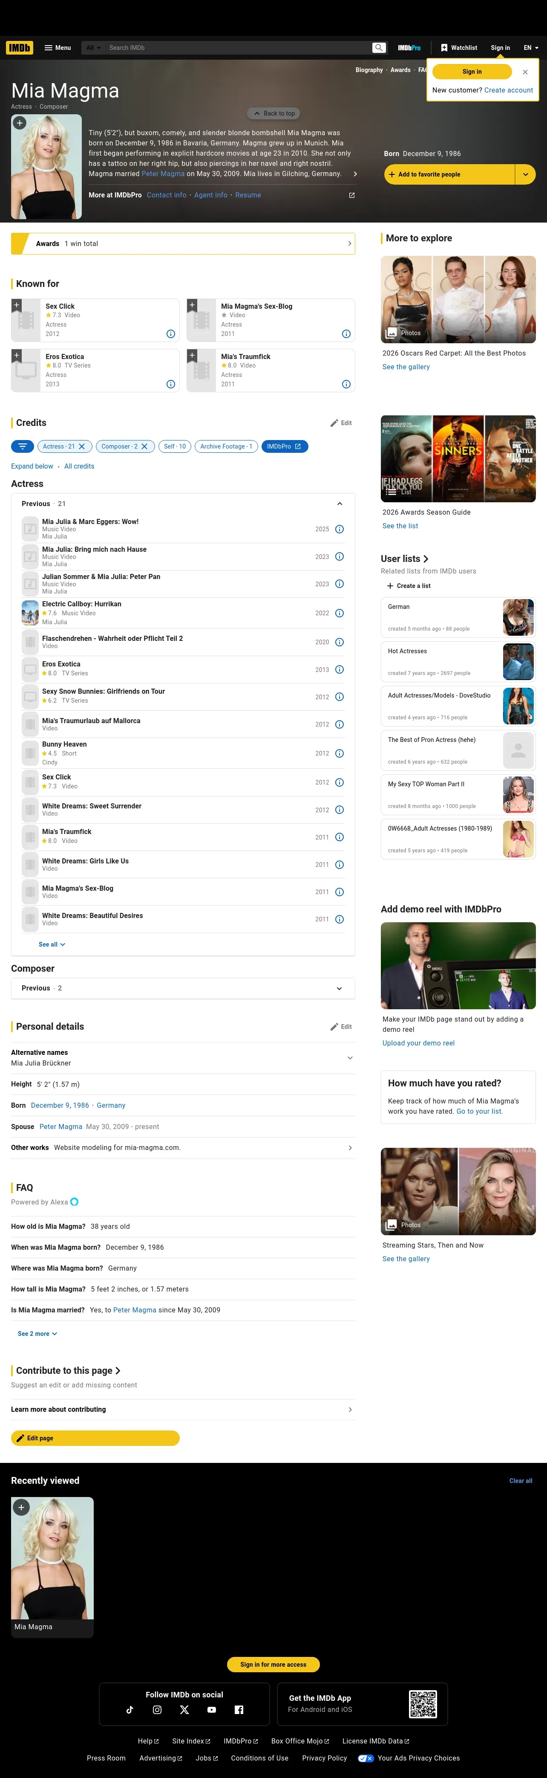Open the German user list card
The image size is (547, 1778).
point(458,617)
